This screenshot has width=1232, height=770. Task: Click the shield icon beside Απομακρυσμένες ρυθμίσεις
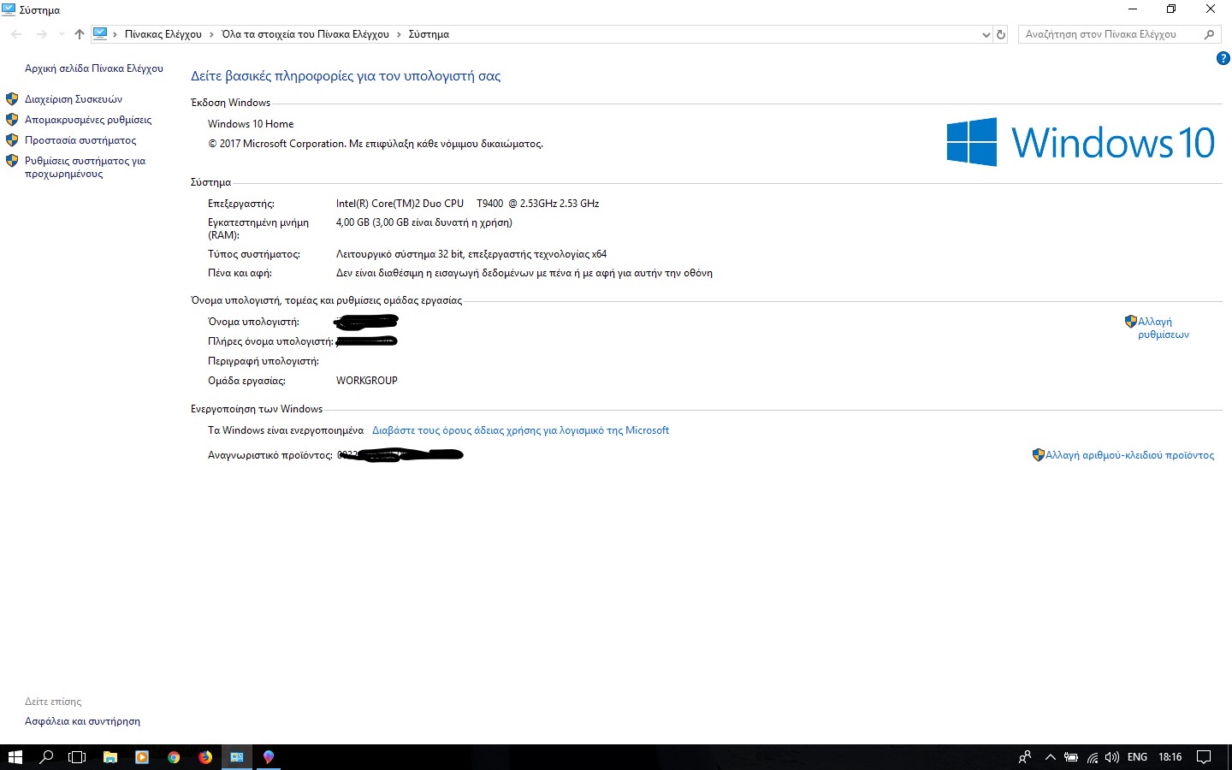point(12,120)
